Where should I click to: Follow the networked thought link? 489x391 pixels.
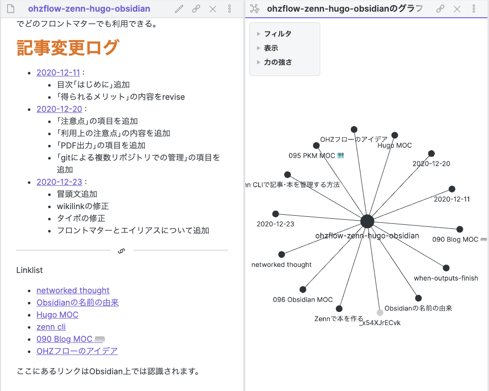[x=72, y=290]
